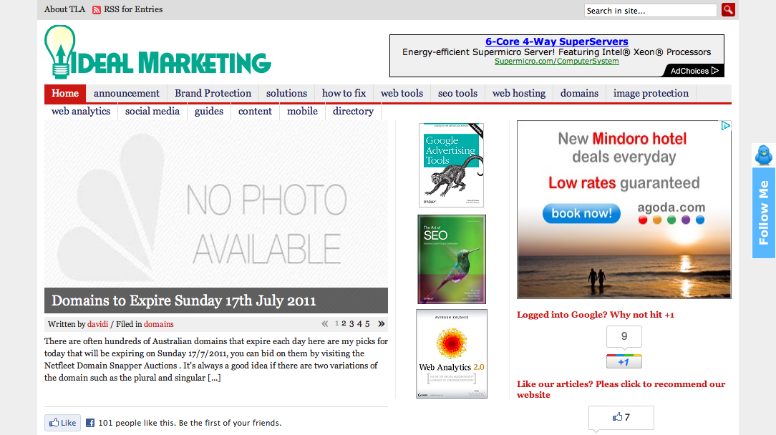The width and height of the screenshot is (776, 435).
Task: Click the Google +1 button
Action: point(624,362)
